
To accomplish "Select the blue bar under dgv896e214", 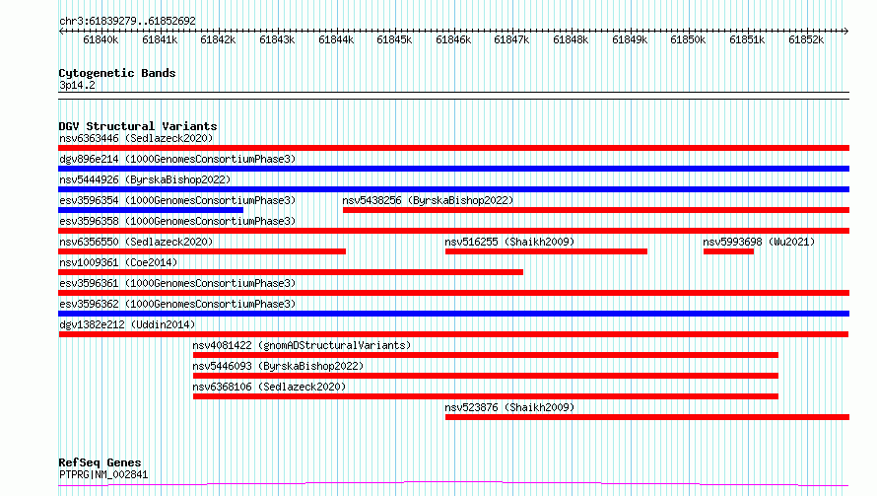I will coord(453,169).
